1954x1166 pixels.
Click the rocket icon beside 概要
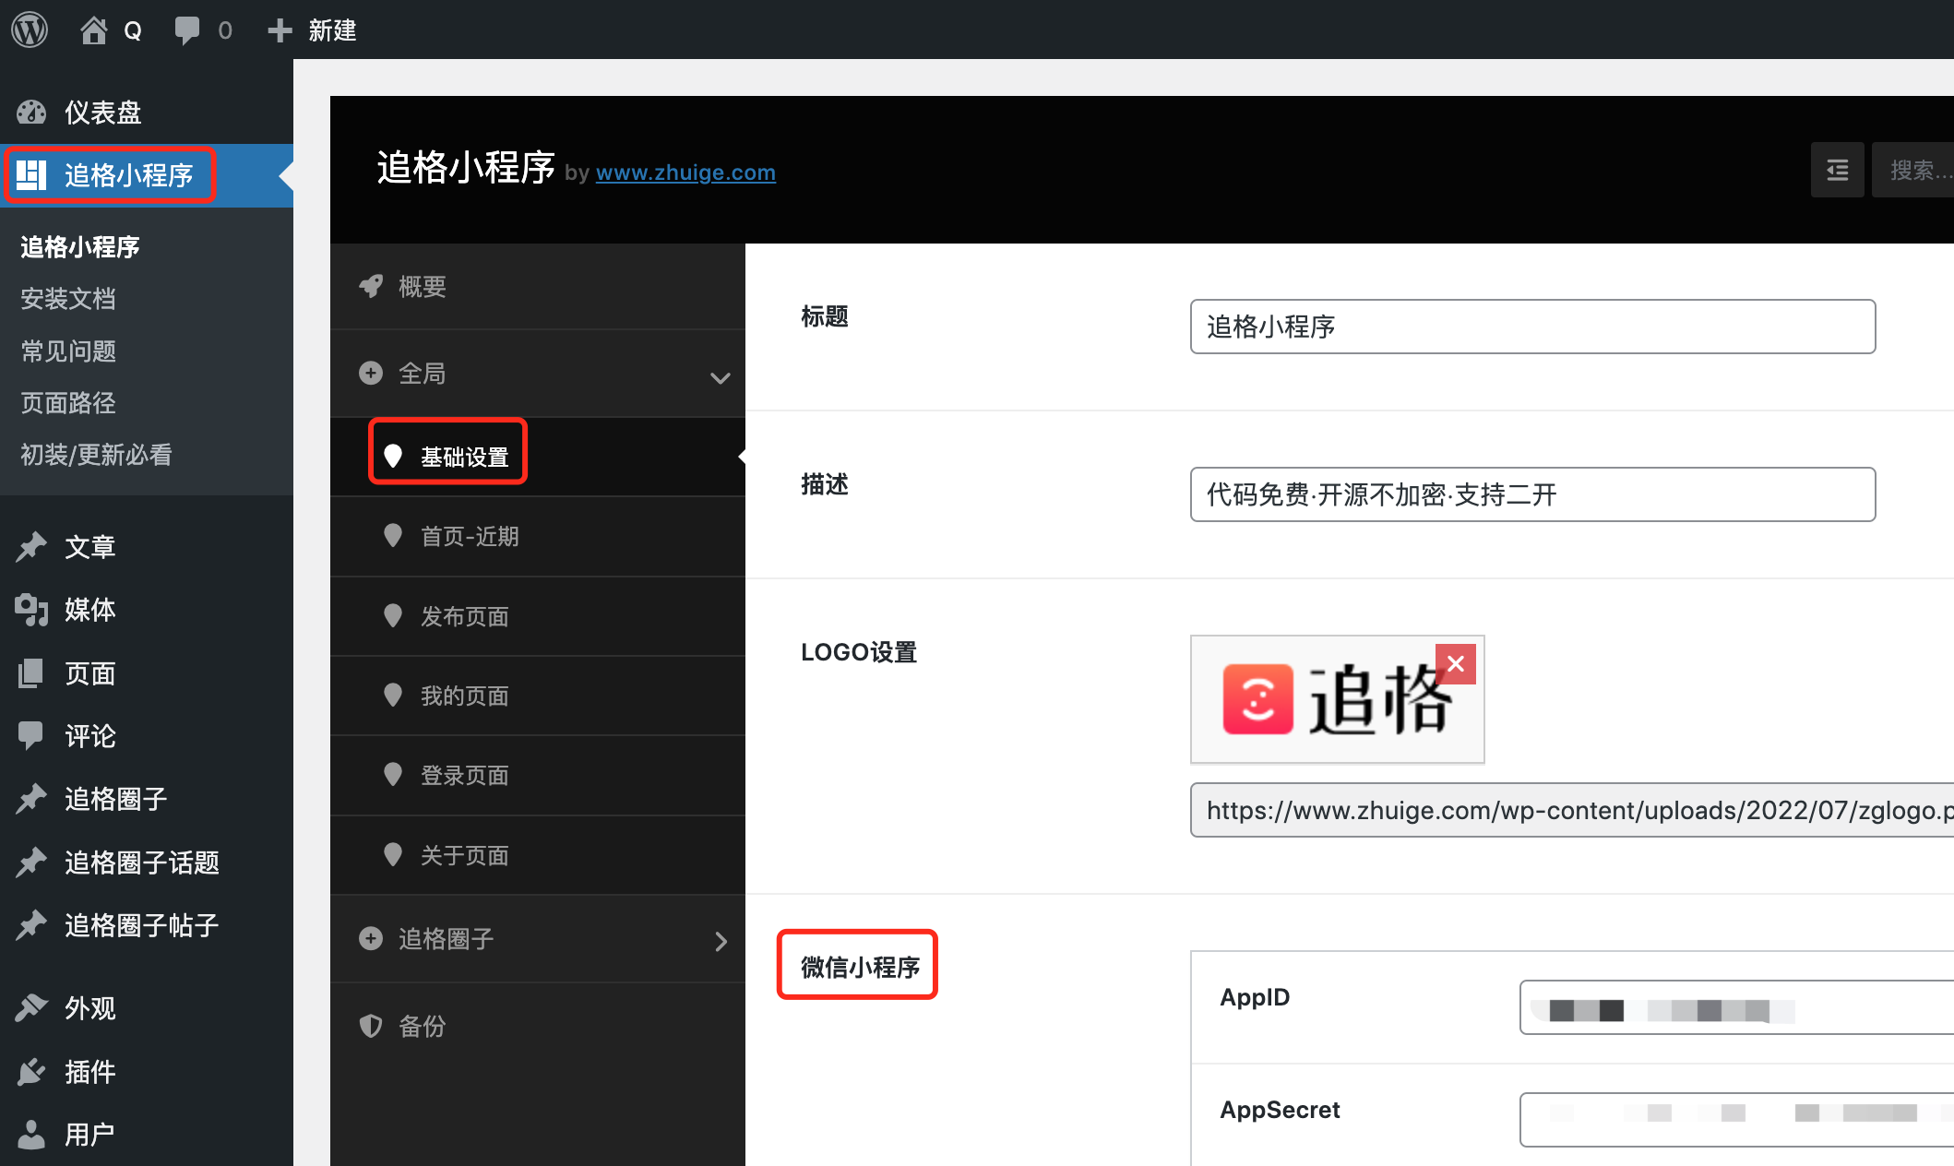[371, 287]
